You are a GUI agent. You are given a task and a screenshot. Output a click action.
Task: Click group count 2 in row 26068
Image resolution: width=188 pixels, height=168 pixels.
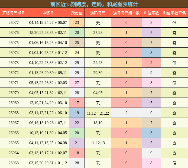(x=127, y=113)
